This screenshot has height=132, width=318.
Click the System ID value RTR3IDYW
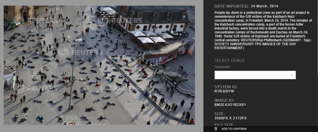(x=224, y=91)
